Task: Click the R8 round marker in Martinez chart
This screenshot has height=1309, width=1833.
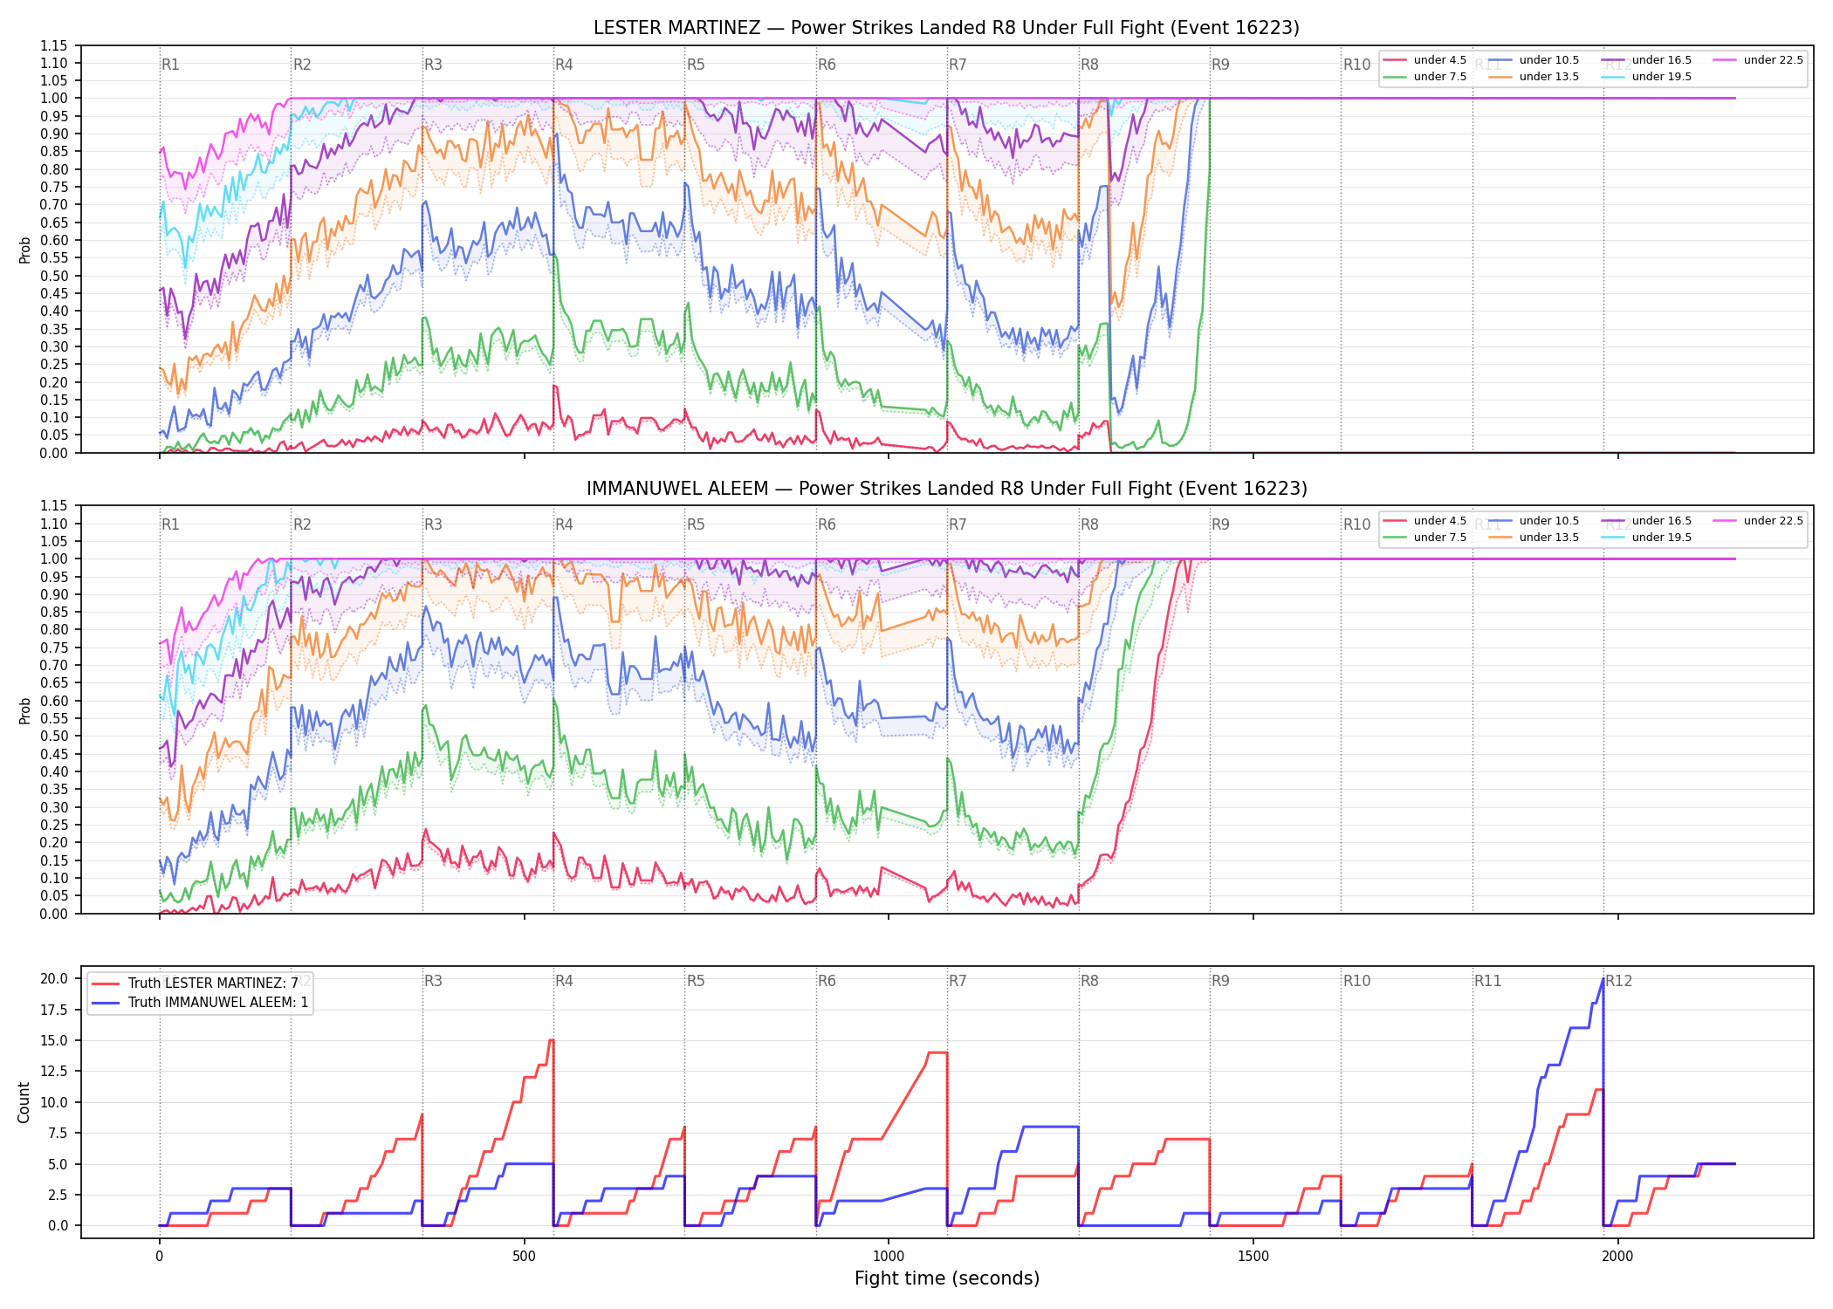Action: pos(1089,65)
